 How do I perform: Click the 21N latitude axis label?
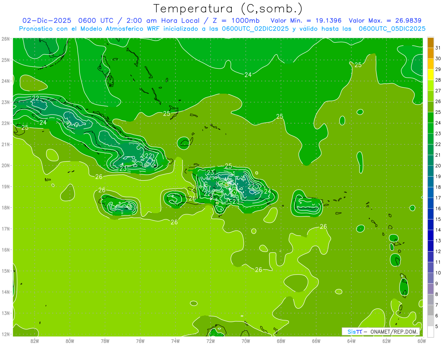(6, 144)
